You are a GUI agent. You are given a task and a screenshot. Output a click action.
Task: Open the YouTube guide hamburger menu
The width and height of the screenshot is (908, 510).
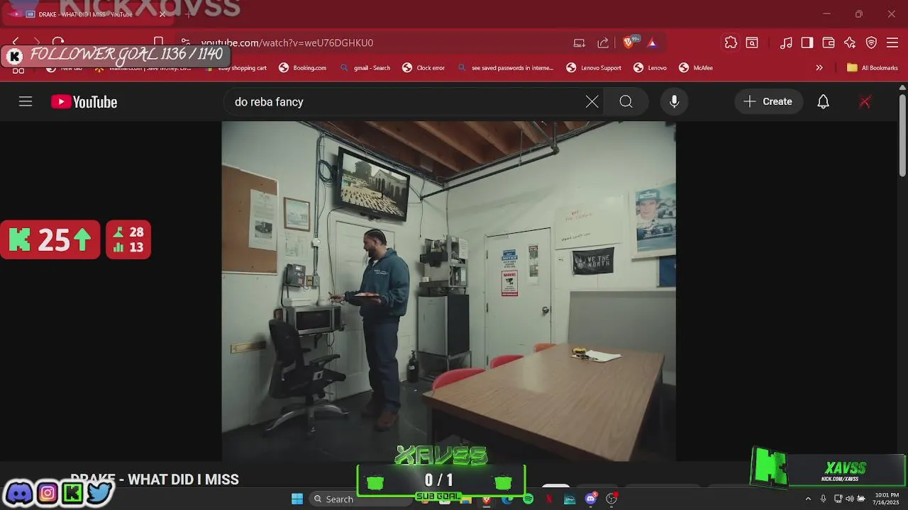(26, 101)
